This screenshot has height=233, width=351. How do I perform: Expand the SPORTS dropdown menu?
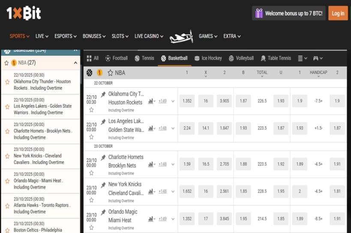click(x=19, y=36)
